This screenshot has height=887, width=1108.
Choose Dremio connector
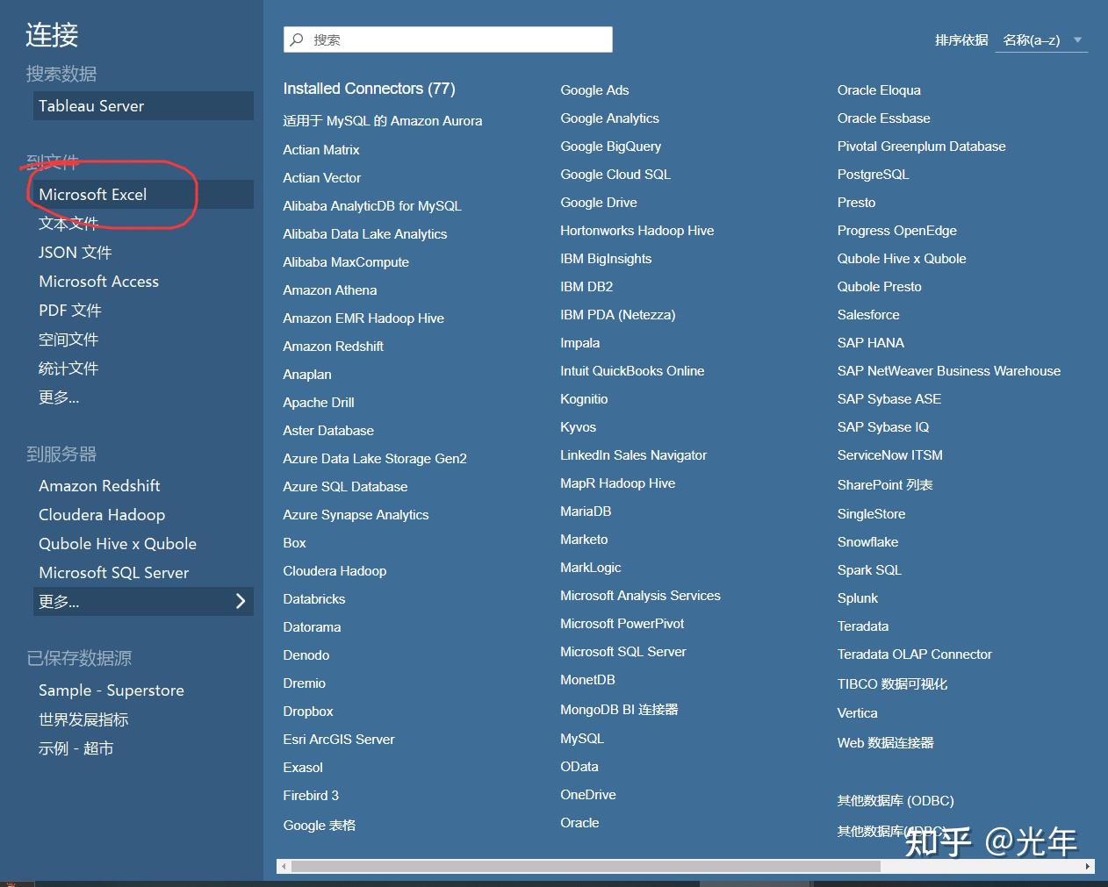(305, 683)
